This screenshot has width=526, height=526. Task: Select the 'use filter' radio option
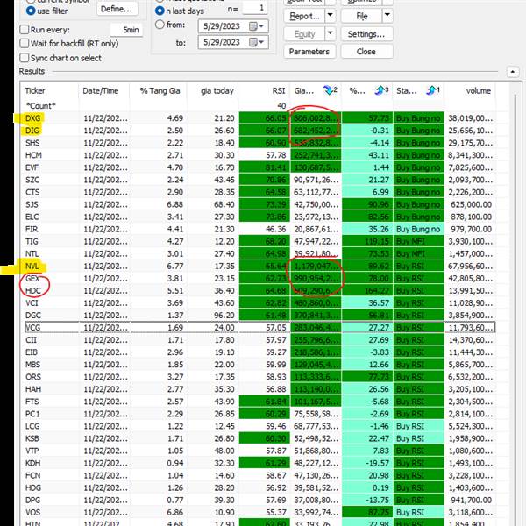31,11
